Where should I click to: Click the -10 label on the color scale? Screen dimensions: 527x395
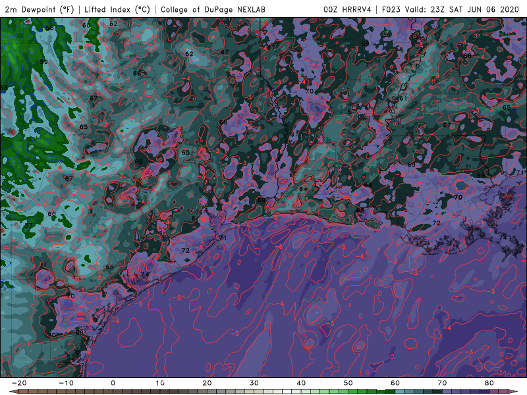pyautogui.click(x=66, y=383)
